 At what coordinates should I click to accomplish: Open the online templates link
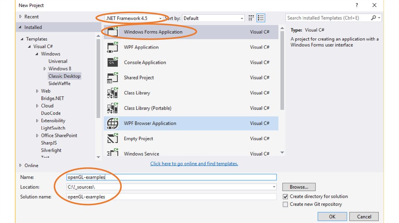[194, 164]
